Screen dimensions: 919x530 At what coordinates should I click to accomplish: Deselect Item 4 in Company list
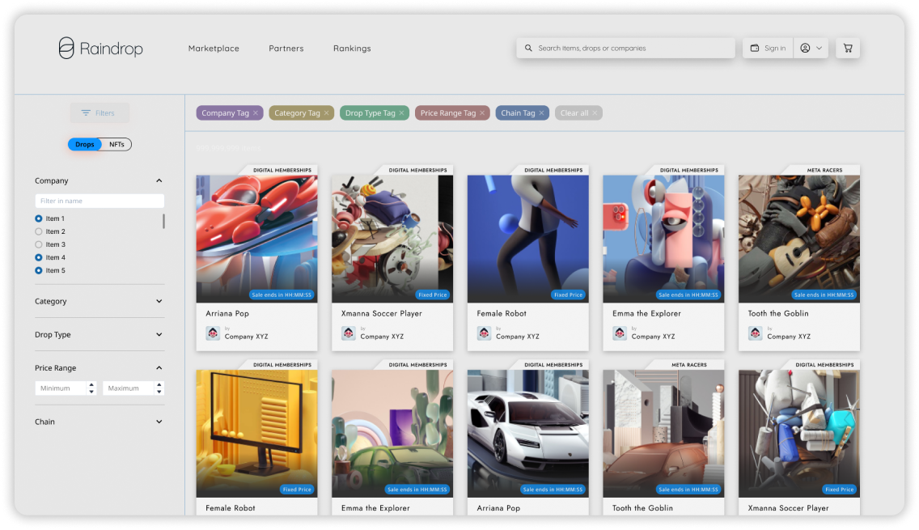[39, 257]
